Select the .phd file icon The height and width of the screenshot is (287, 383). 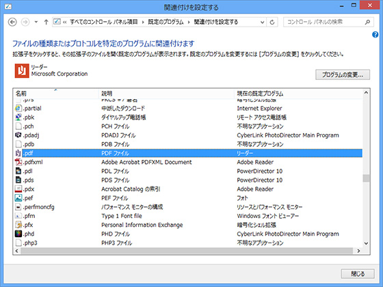coord(18,234)
